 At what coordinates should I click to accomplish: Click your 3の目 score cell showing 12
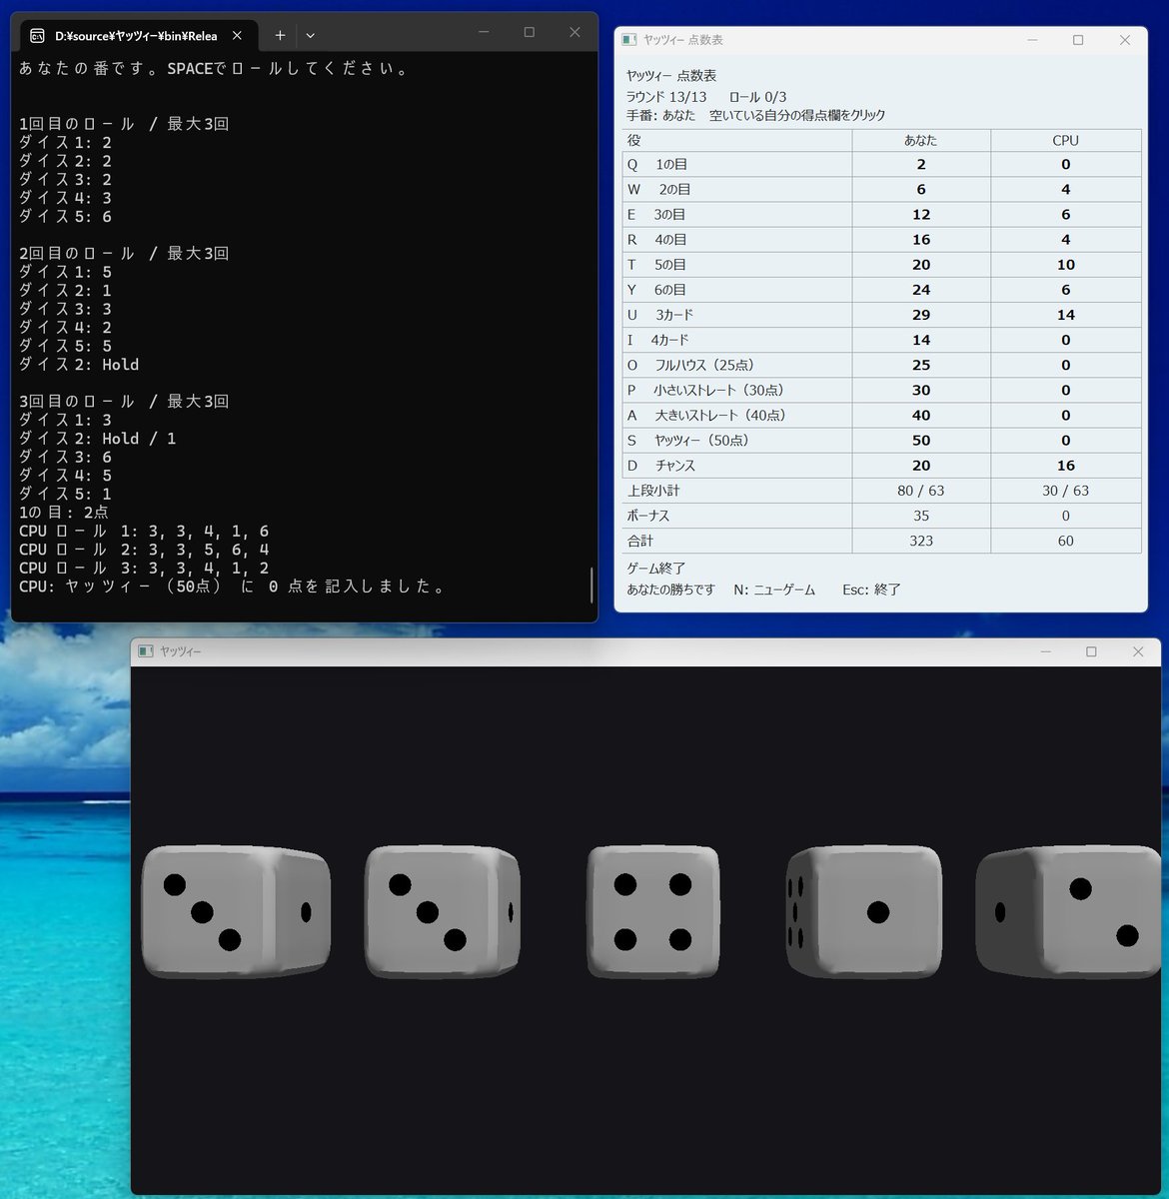(x=921, y=214)
